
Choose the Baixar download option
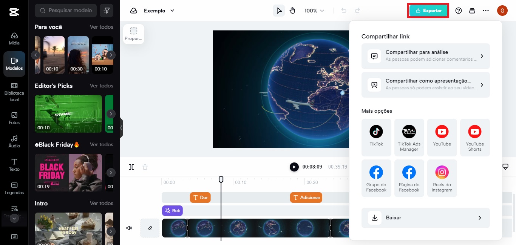pos(426,218)
